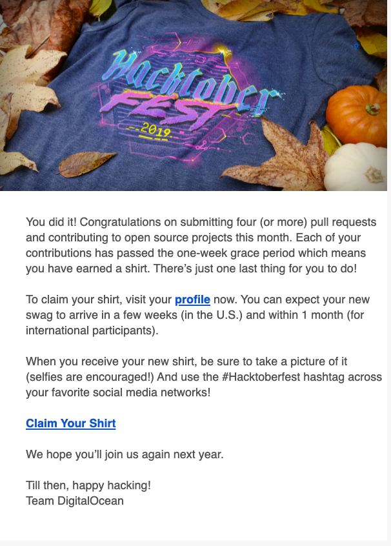This screenshot has width=391, height=546.
Task: Click the gray strip along the right edge
Action: tap(389, 273)
